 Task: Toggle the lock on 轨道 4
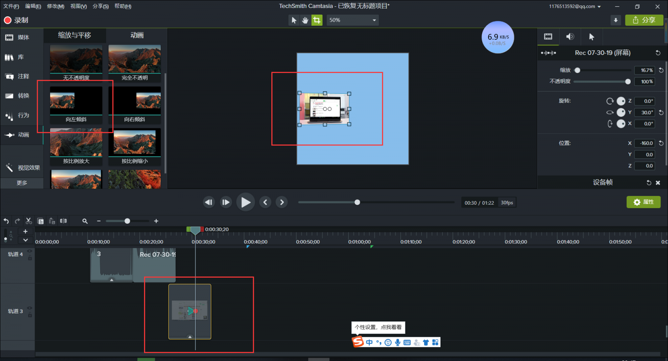point(30,258)
